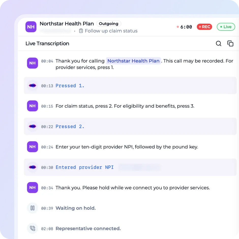Screen dimensions: 239x239
Task: Click NH avatar on the 00:15 message
Action: (33, 106)
